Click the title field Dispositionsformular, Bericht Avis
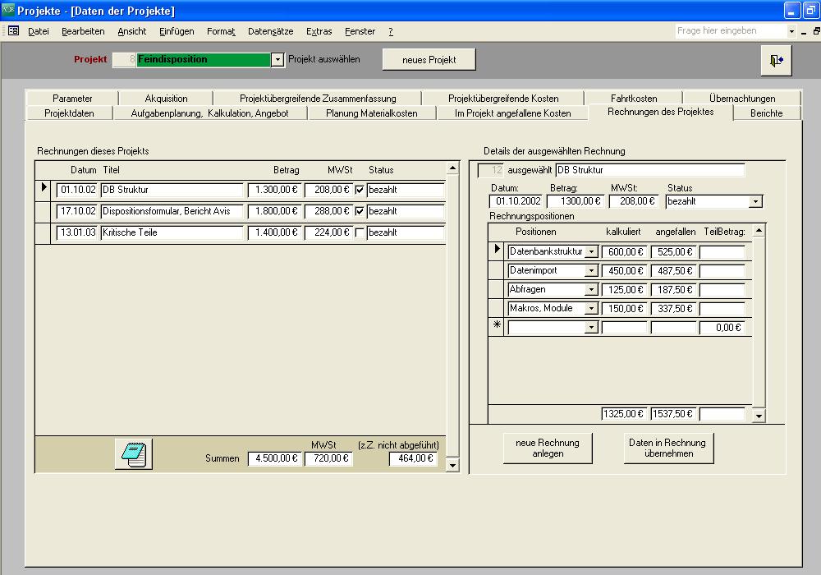This screenshot has height=575, width=821. (172, 212)
